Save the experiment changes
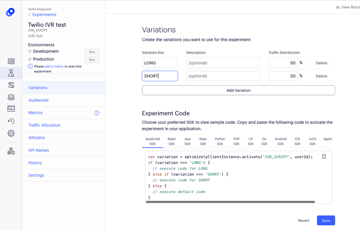This screenshot has height=230, width=360. pyautogui.click(x=326, y=221)
